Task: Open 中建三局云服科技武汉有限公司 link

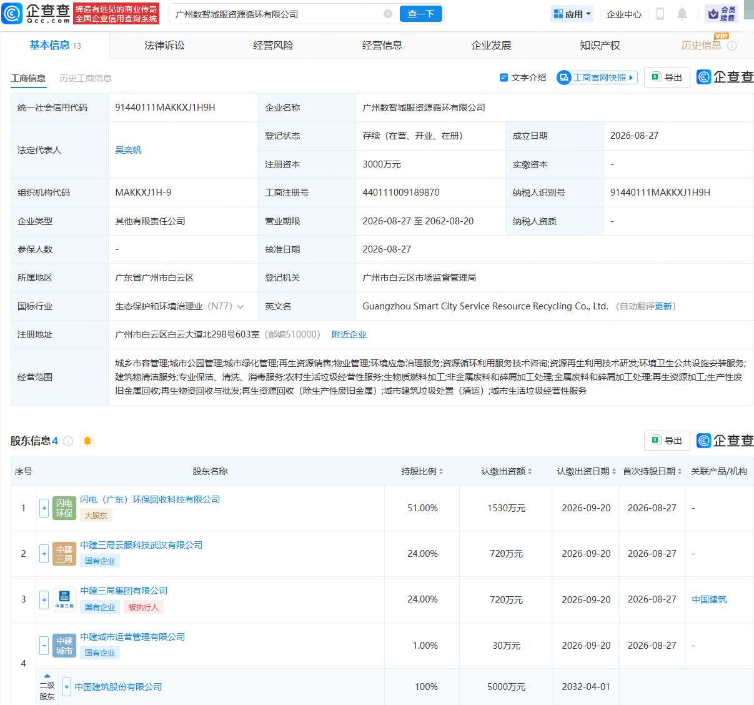Action: (141, 545)
